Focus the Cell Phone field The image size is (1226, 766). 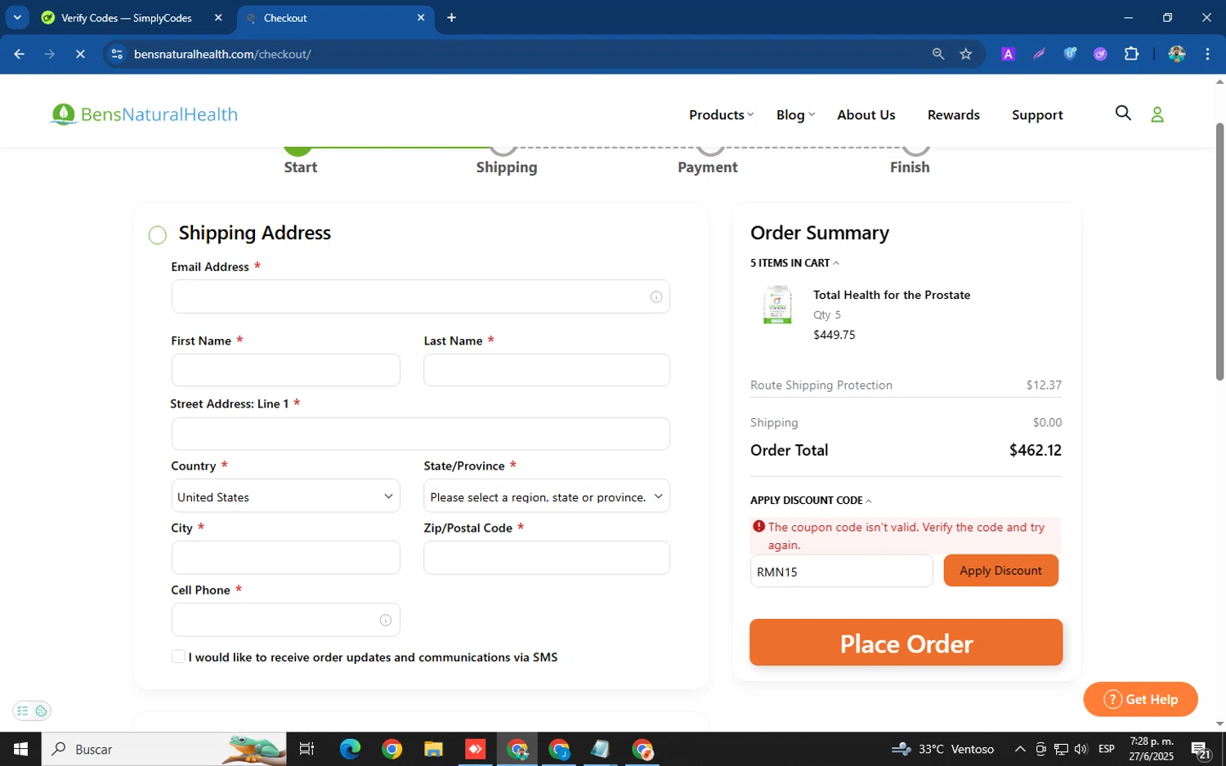pyautogui.click(x=285, y=620)
